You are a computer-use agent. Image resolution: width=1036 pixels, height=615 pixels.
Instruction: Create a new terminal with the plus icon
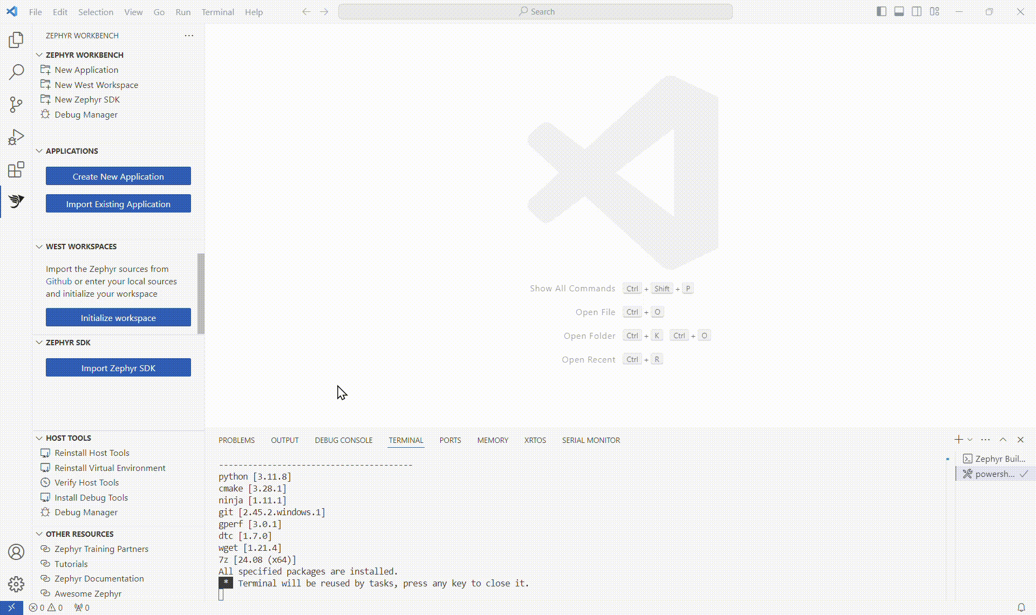[958, 440]
